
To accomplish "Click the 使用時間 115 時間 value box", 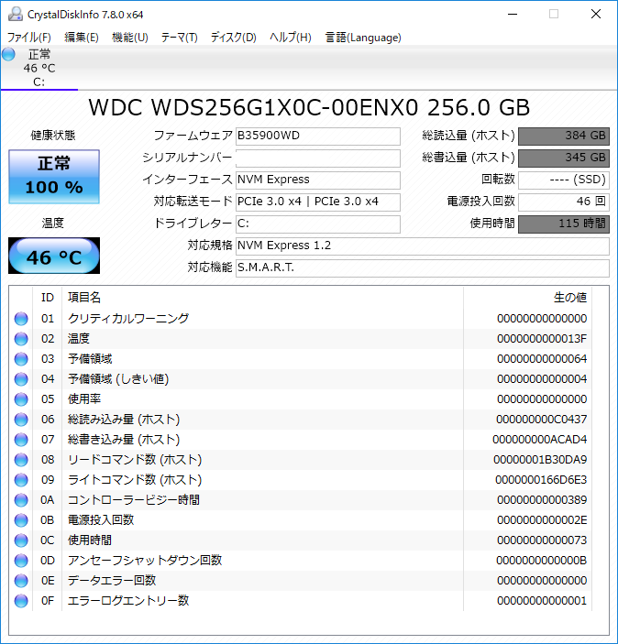I will [x=563, y=224].
